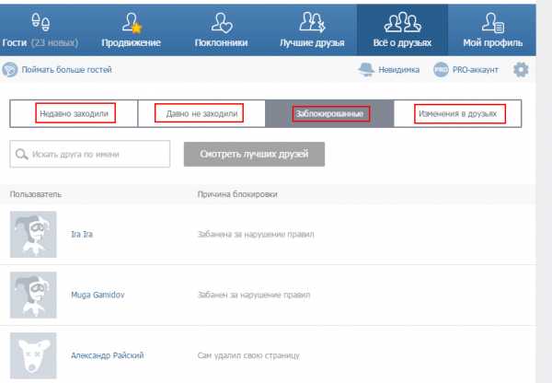Screen dimensions: 552x383
Task: Click Смотреть лучших друзей button
Action: click(254, 154)
